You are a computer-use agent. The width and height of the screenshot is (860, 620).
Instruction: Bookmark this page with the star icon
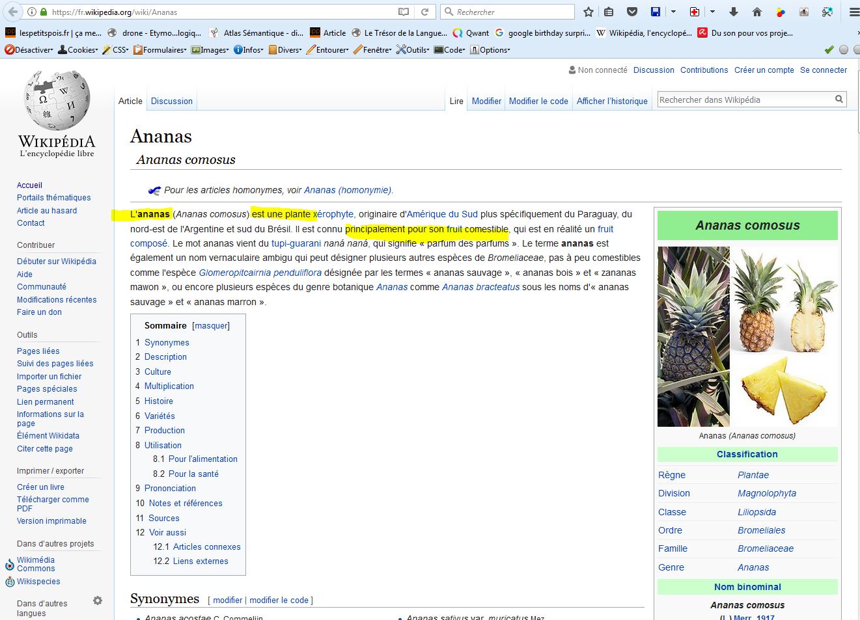[589, 12]
